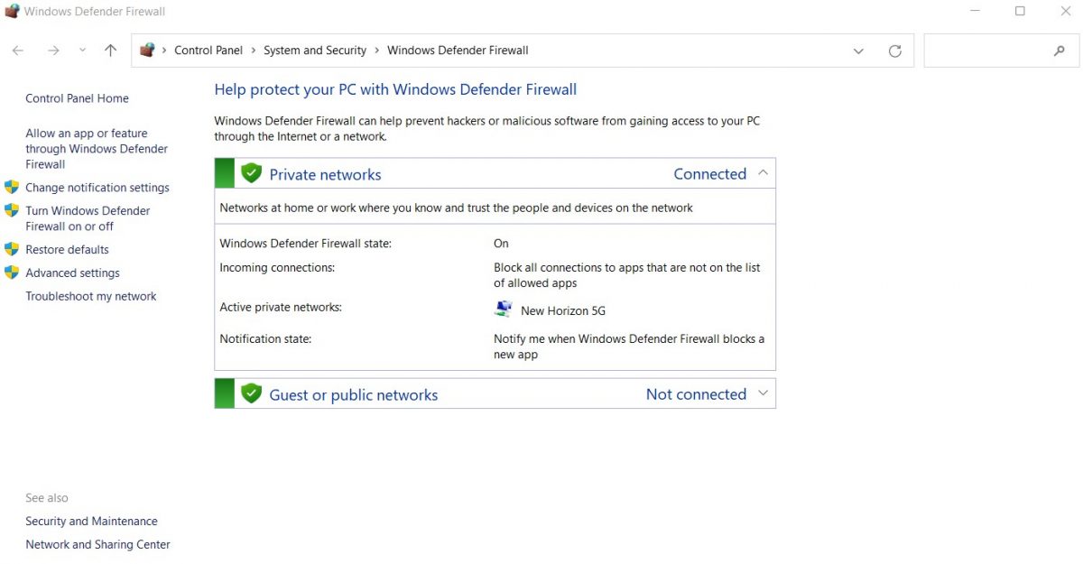Open Network and Sharing Center link
The image size is (1083, 564).
click(97, 545)
